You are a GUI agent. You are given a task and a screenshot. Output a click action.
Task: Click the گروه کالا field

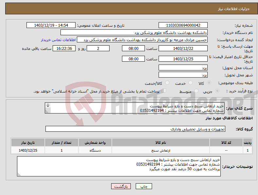[135, 129]
